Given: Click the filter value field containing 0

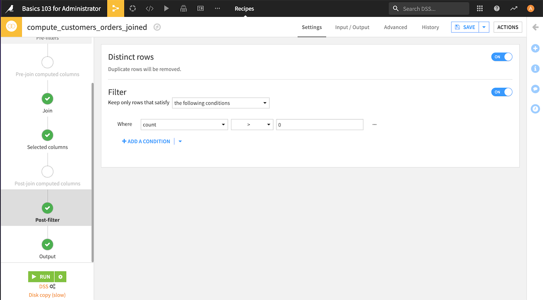Looking at the screenshot, I should [x=319, y=124].
